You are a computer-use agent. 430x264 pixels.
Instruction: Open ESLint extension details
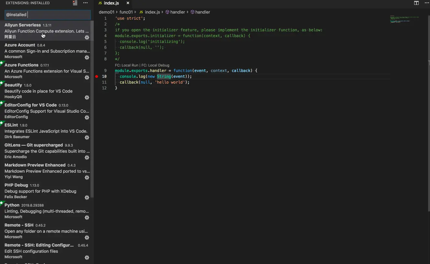[x=47, y=131]
